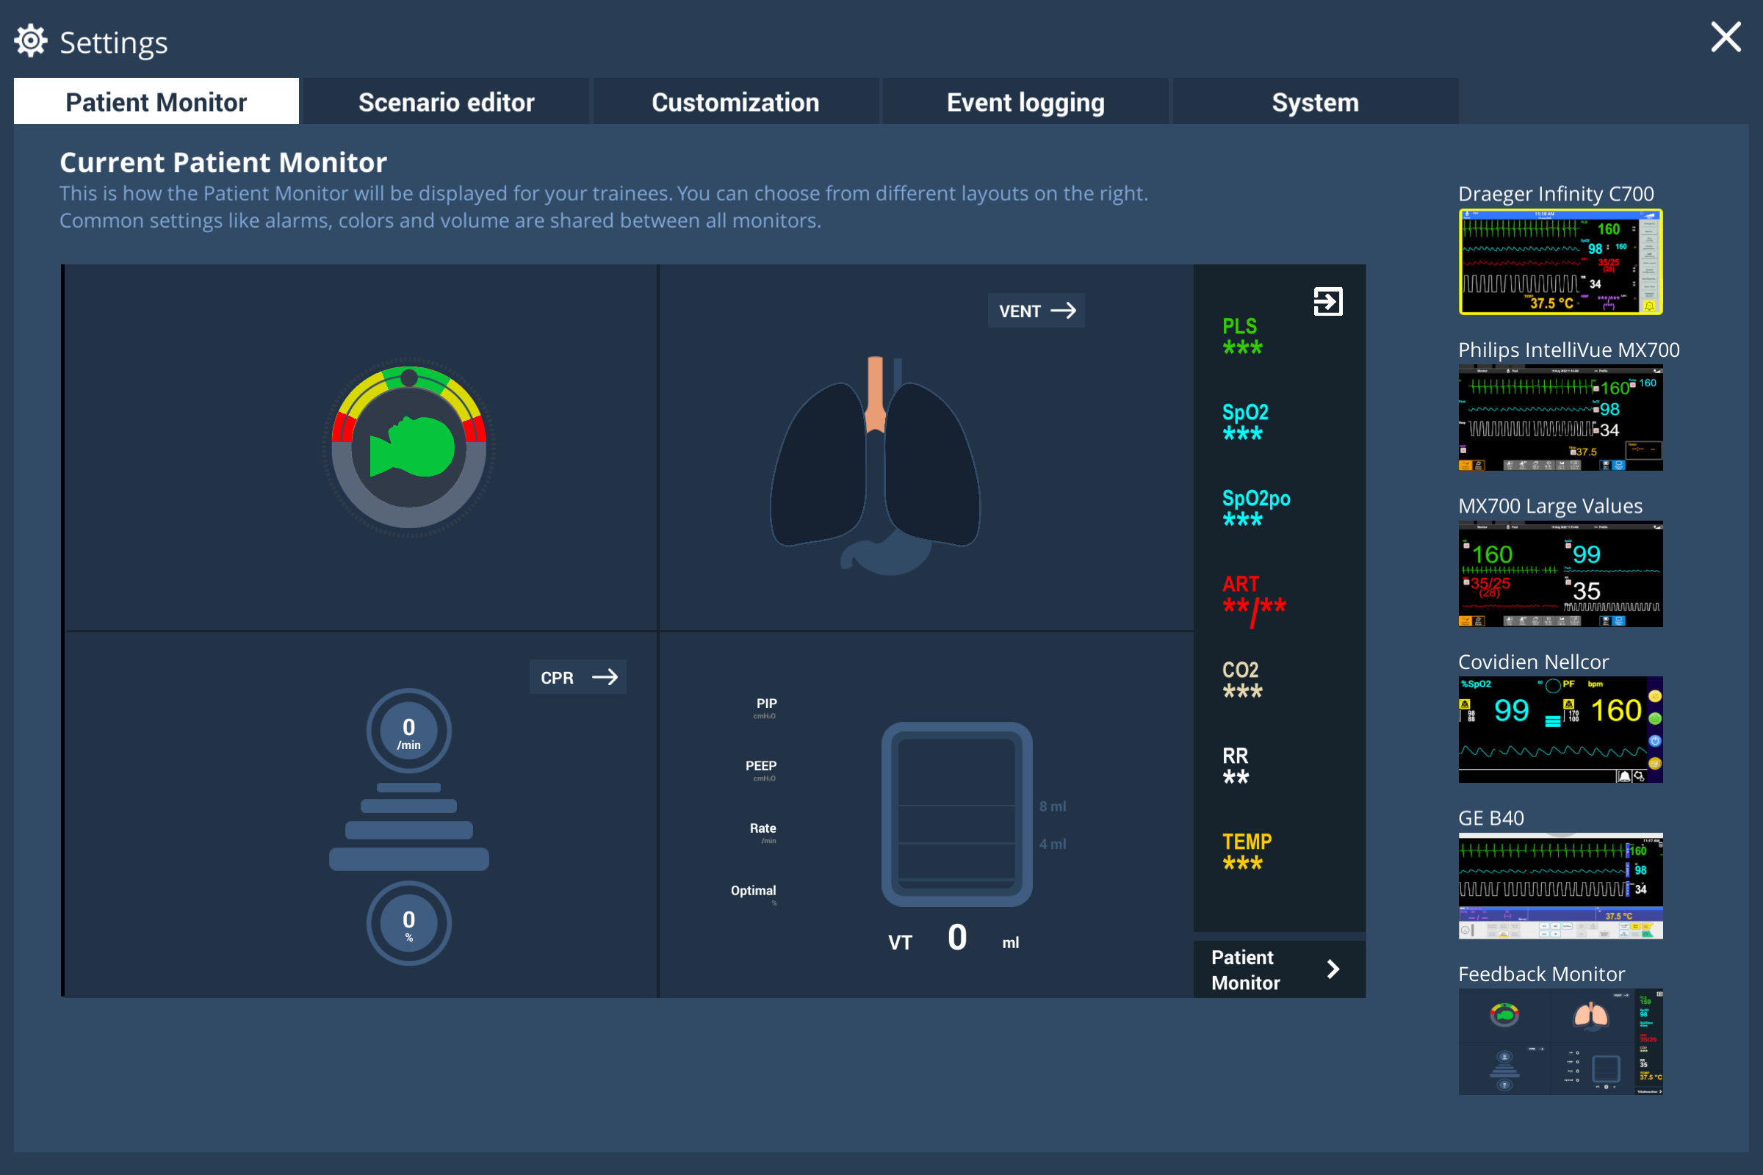Screen dimensions: 1763x1175
Task: Select the Draeger Infinity C700 layout
Action: pos(1560,261)
